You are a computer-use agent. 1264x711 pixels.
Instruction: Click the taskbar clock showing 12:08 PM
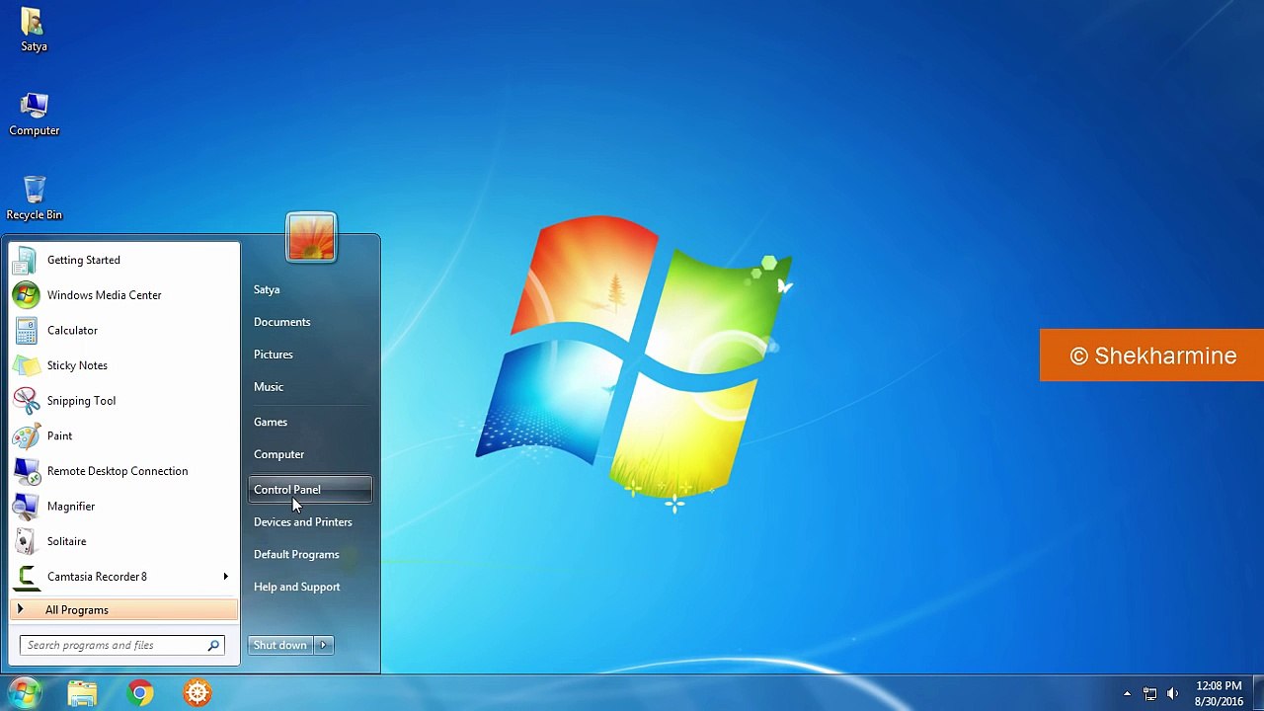coord(1219,694)
